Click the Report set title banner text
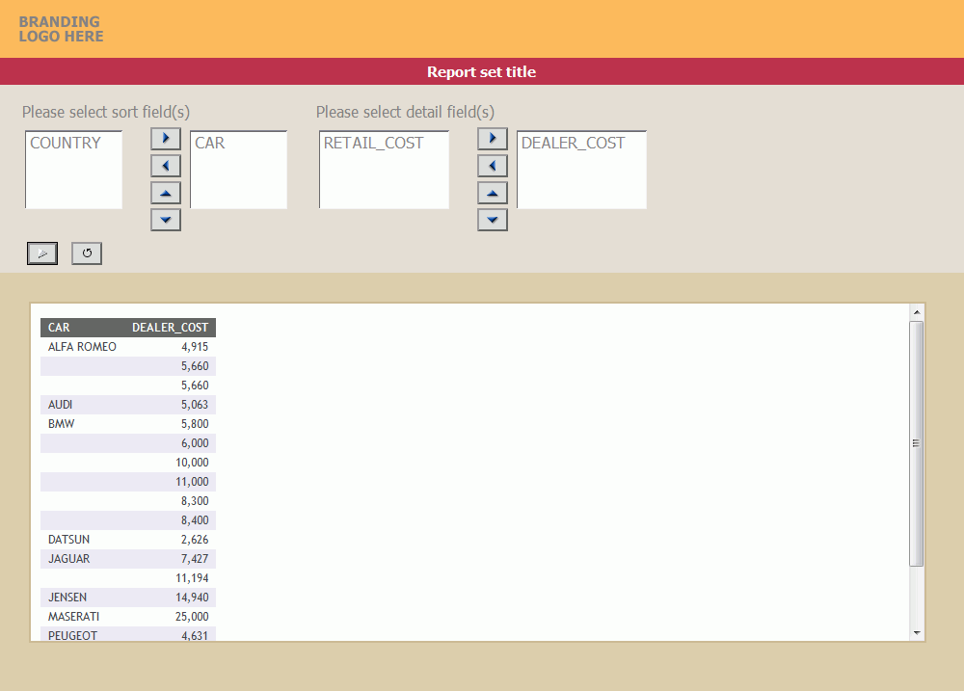 tap(481, 72)
